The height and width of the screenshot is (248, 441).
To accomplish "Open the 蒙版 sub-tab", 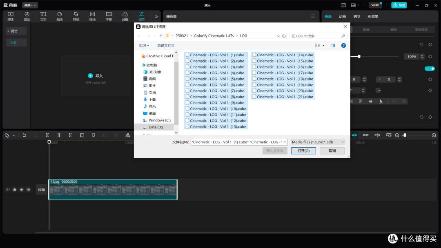I will point(394,29).
